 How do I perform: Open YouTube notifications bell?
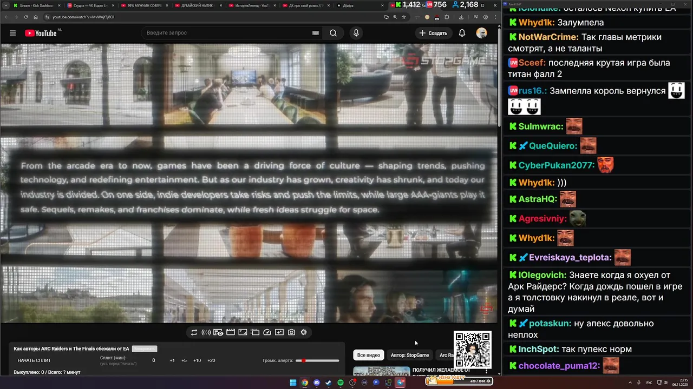462,33
